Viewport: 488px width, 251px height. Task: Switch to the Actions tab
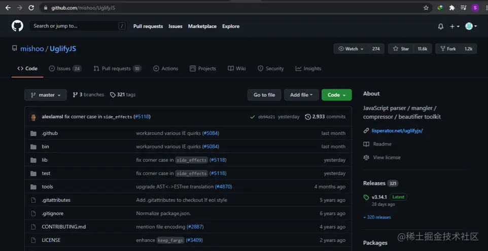pyautogui.click(x=166, y=69)
